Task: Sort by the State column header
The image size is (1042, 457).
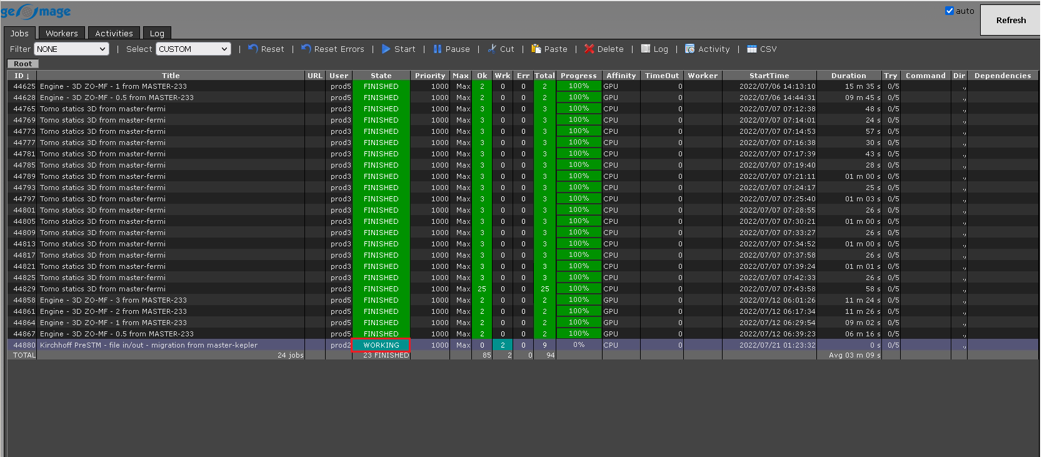Action: pos(381,76)
